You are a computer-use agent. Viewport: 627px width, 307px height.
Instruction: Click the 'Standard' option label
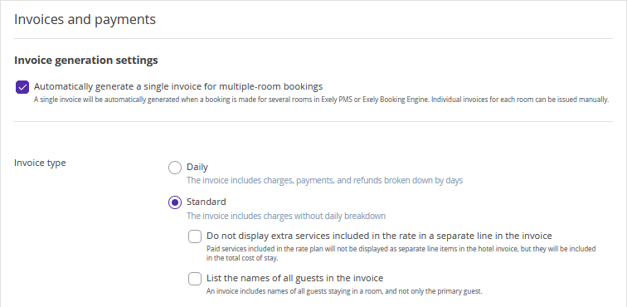tap(207, 202)
